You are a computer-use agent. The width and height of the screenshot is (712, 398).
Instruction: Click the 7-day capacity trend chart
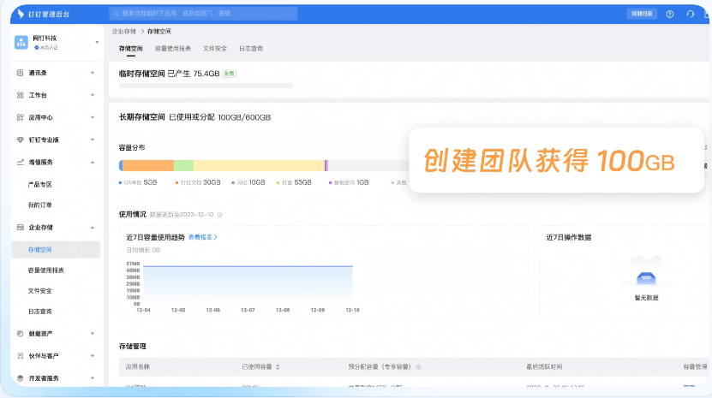coord(248,284)
